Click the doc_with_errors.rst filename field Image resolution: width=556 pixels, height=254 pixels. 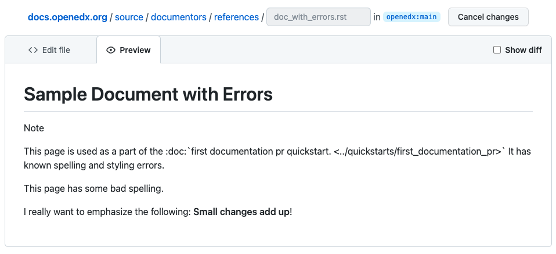coord(318,17)
